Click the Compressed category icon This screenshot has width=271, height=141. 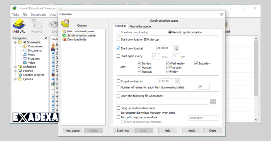25,46
